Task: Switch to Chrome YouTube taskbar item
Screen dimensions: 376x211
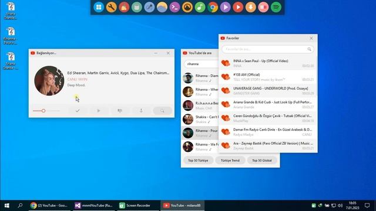Action: 49,206
